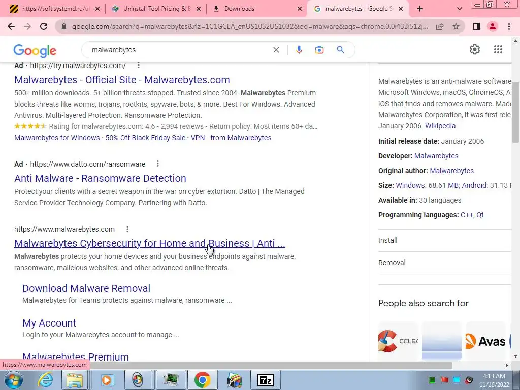Click the red flag Action Center tray icon
Screen dimensions: 520x390
444,380
